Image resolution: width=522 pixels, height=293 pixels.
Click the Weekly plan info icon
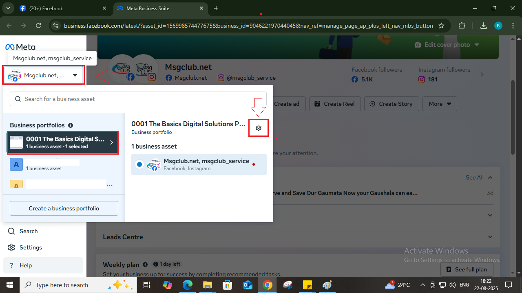click(x=145, y=265)
